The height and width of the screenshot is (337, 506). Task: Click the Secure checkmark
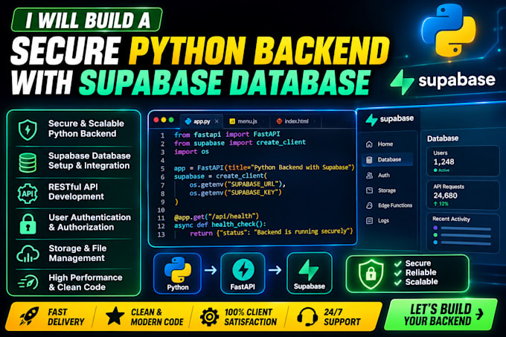(x=397, y=264)
